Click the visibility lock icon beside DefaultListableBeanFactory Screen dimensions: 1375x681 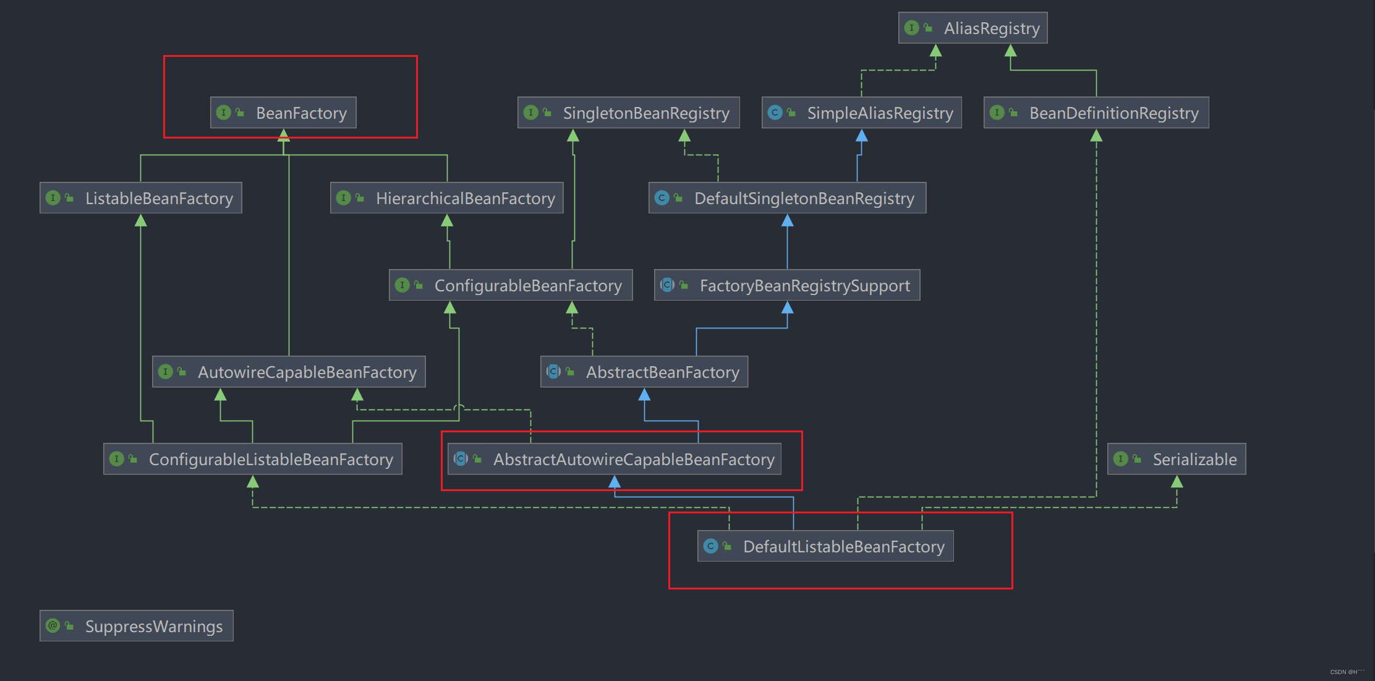click(727, 546)
